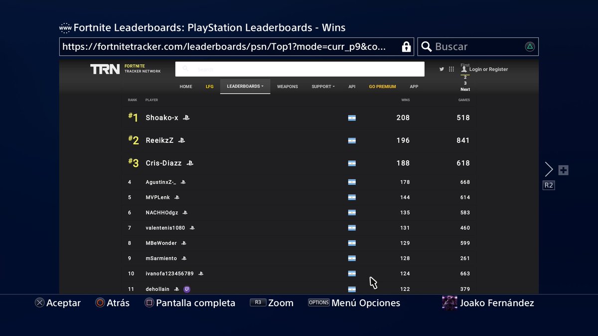
Task: Open the Go Premium menu item
Action: [x=382, y=87]
